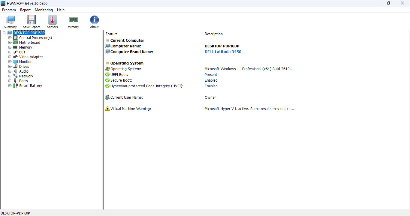The image size is (410, 216).
Task: Select the Smart Battery icon
Action: tap(15, 85)
